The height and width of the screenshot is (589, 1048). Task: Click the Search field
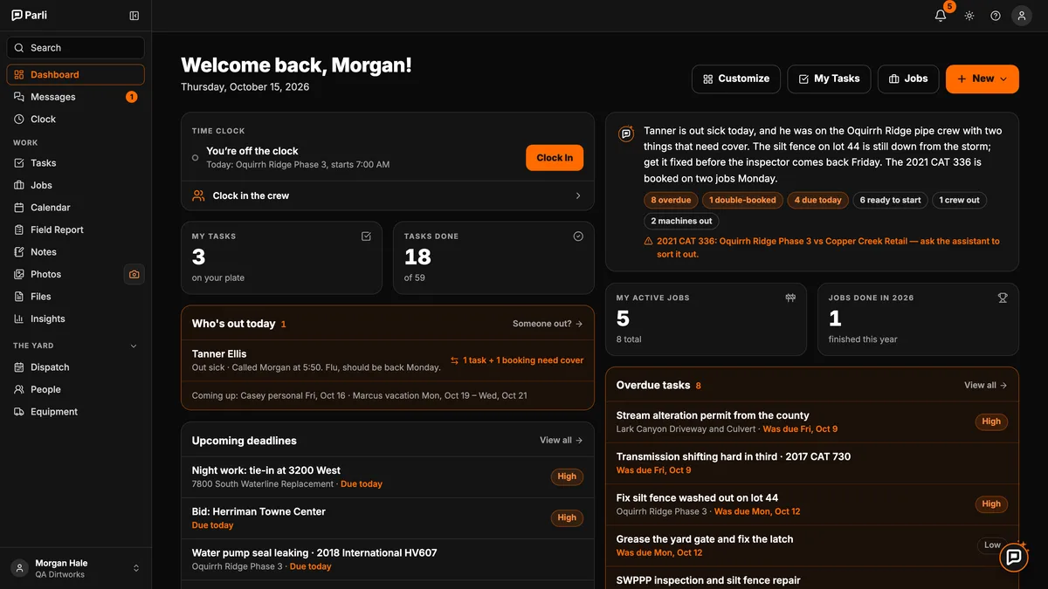tap(76, 48)
